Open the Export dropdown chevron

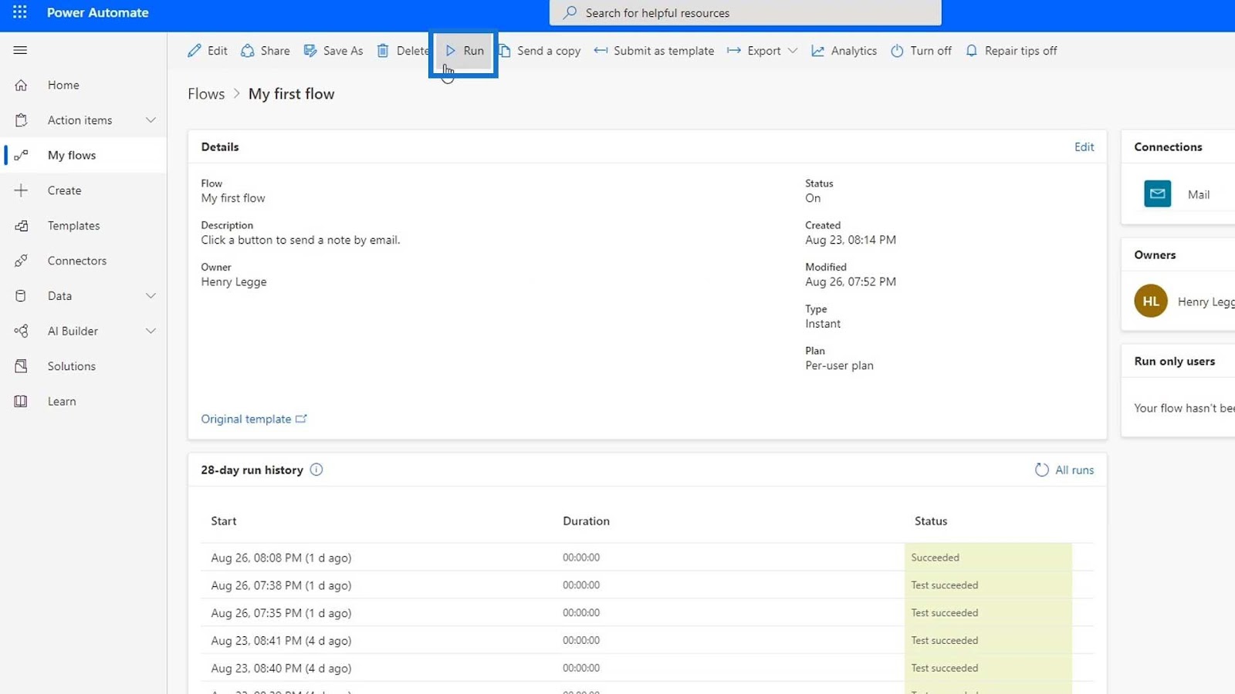[x=793, y=51]
